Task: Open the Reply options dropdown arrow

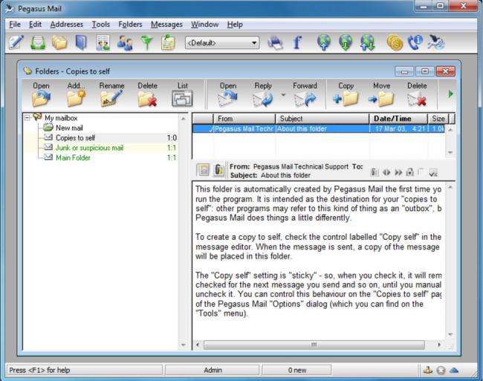Action: pos(283,95)
